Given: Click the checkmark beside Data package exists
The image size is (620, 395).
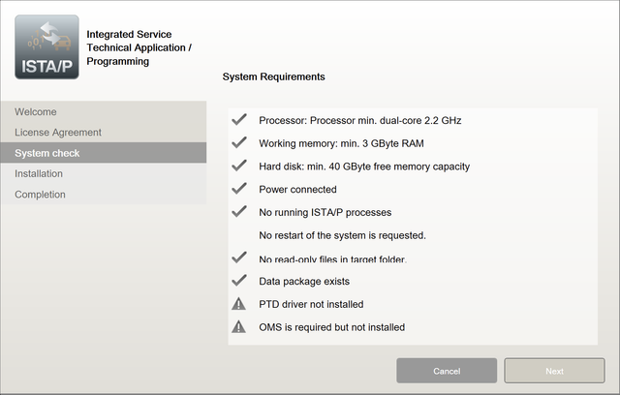Looking at the screenshot, I should [239, 281].
